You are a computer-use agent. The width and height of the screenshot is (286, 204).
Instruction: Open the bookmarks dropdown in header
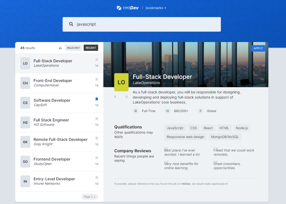(x=156, y=8)
